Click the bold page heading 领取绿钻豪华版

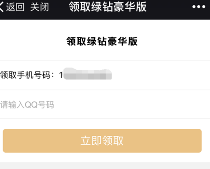click(102, 41)
